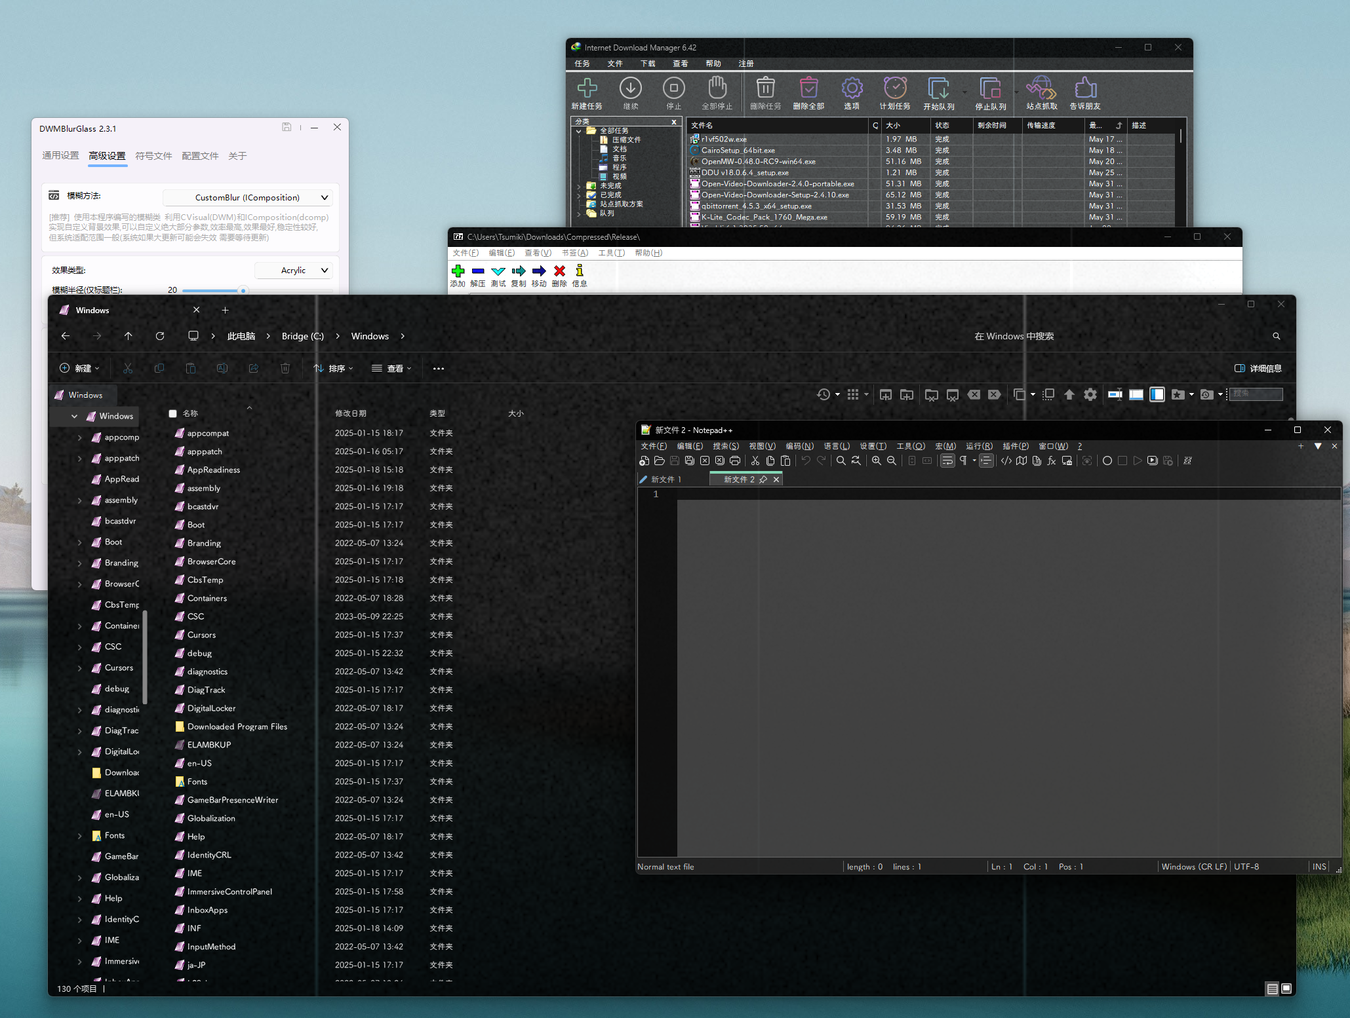1350x1018 pixels.
Task: Open the 新建 dropdown in Explorer
Action: click(80, 368)
